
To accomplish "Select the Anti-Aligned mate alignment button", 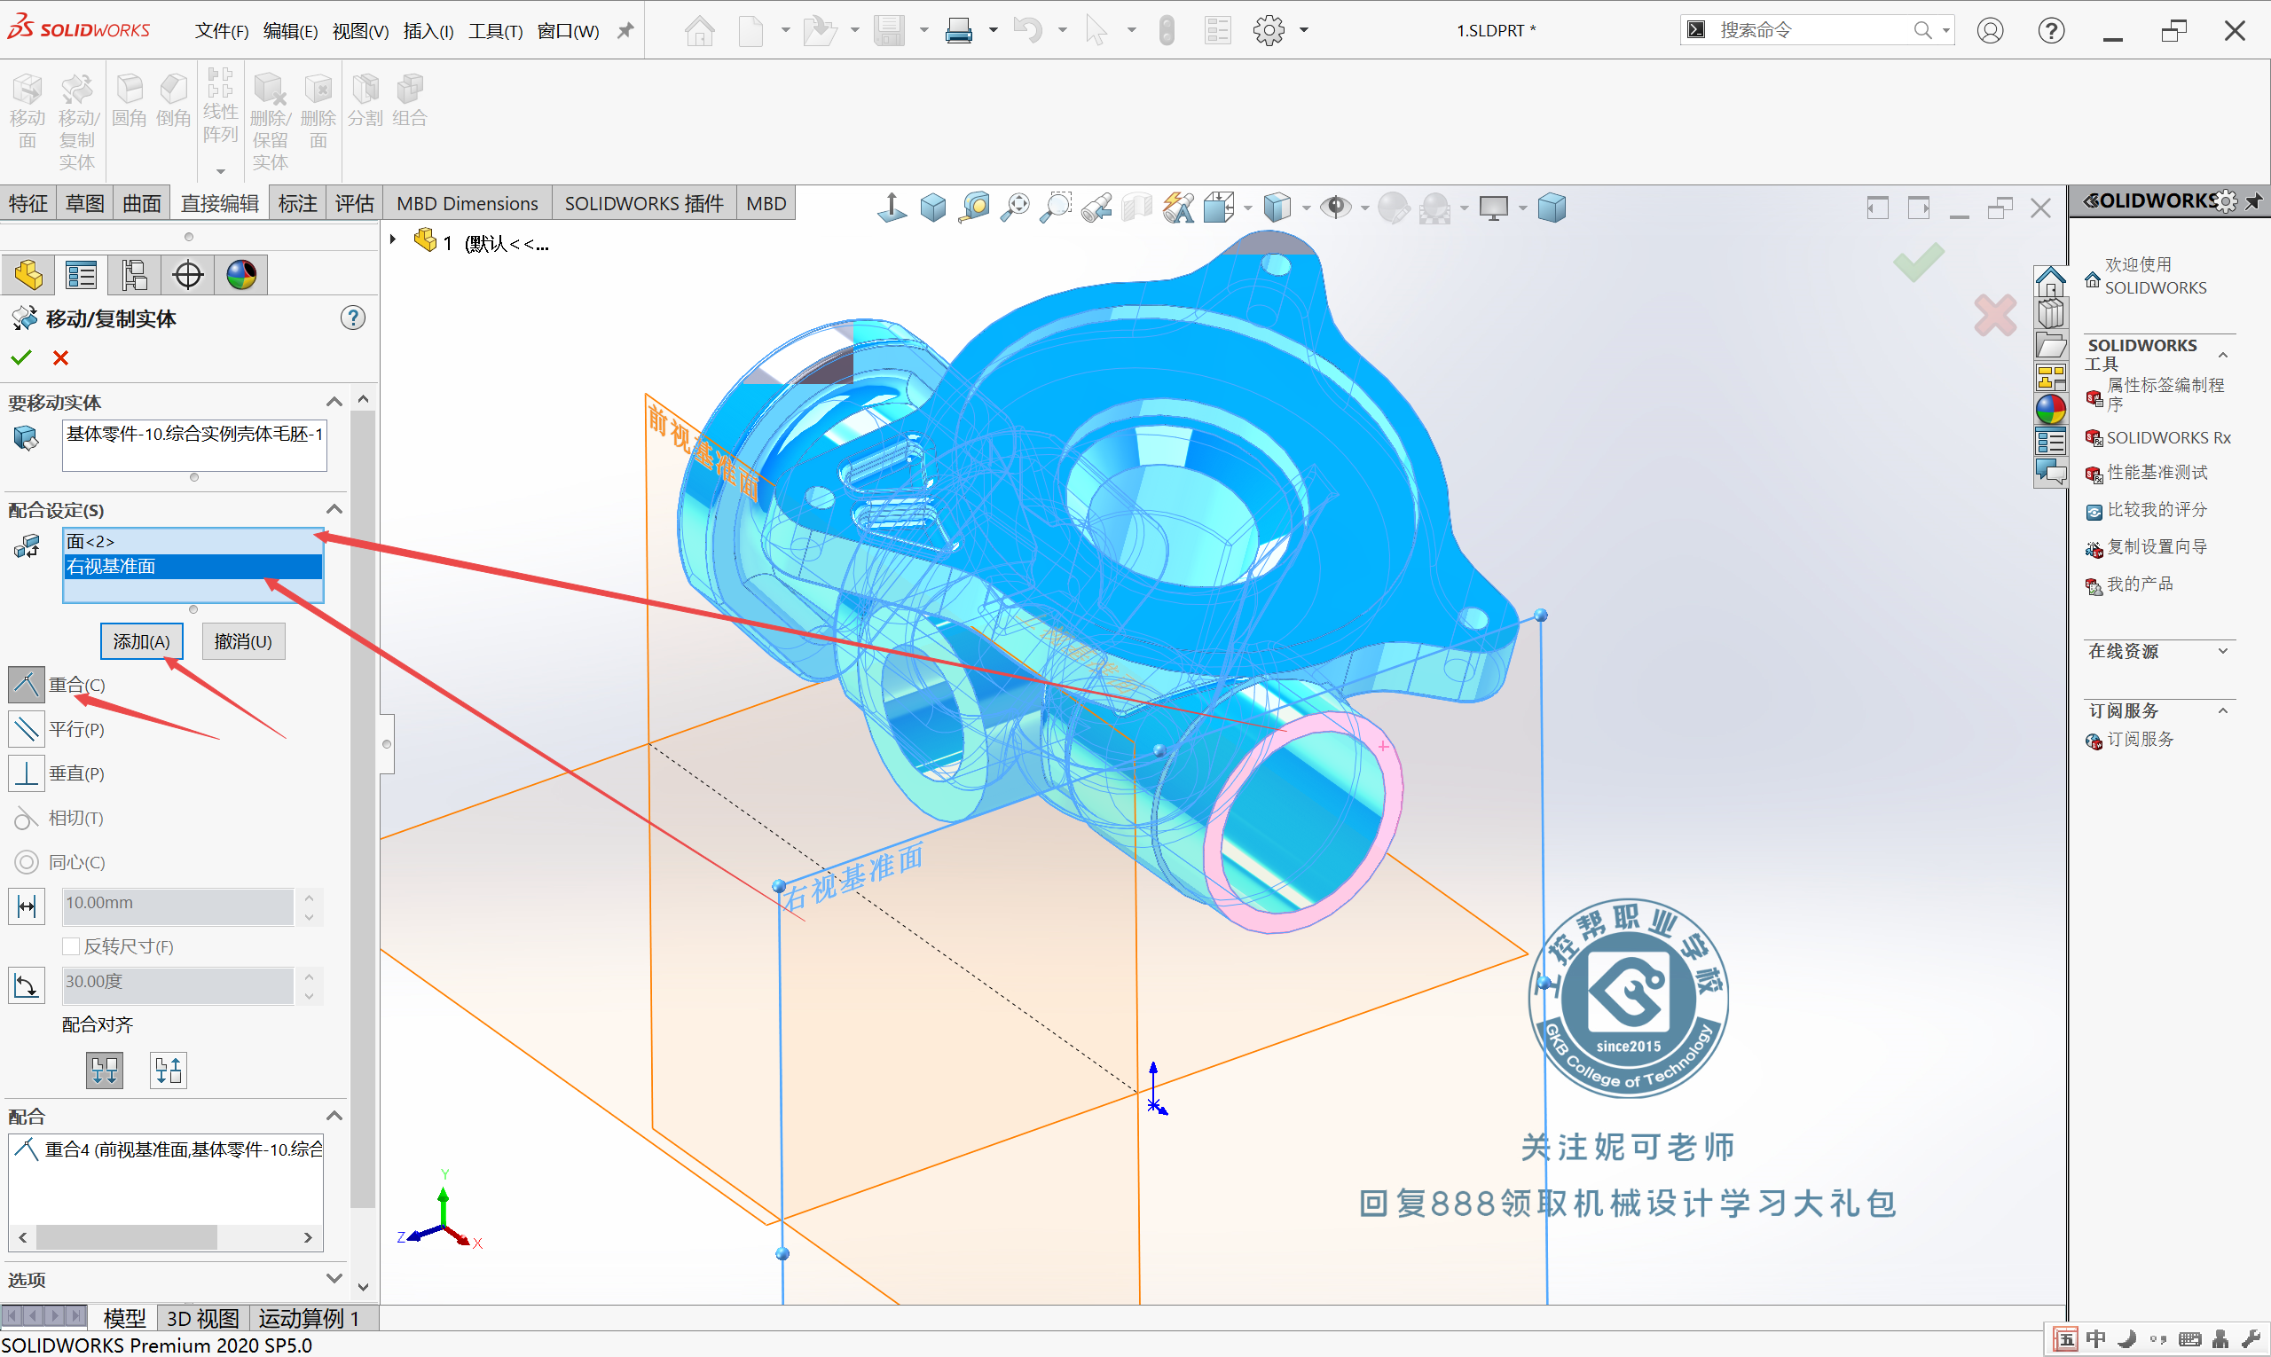I will 169,1069.
